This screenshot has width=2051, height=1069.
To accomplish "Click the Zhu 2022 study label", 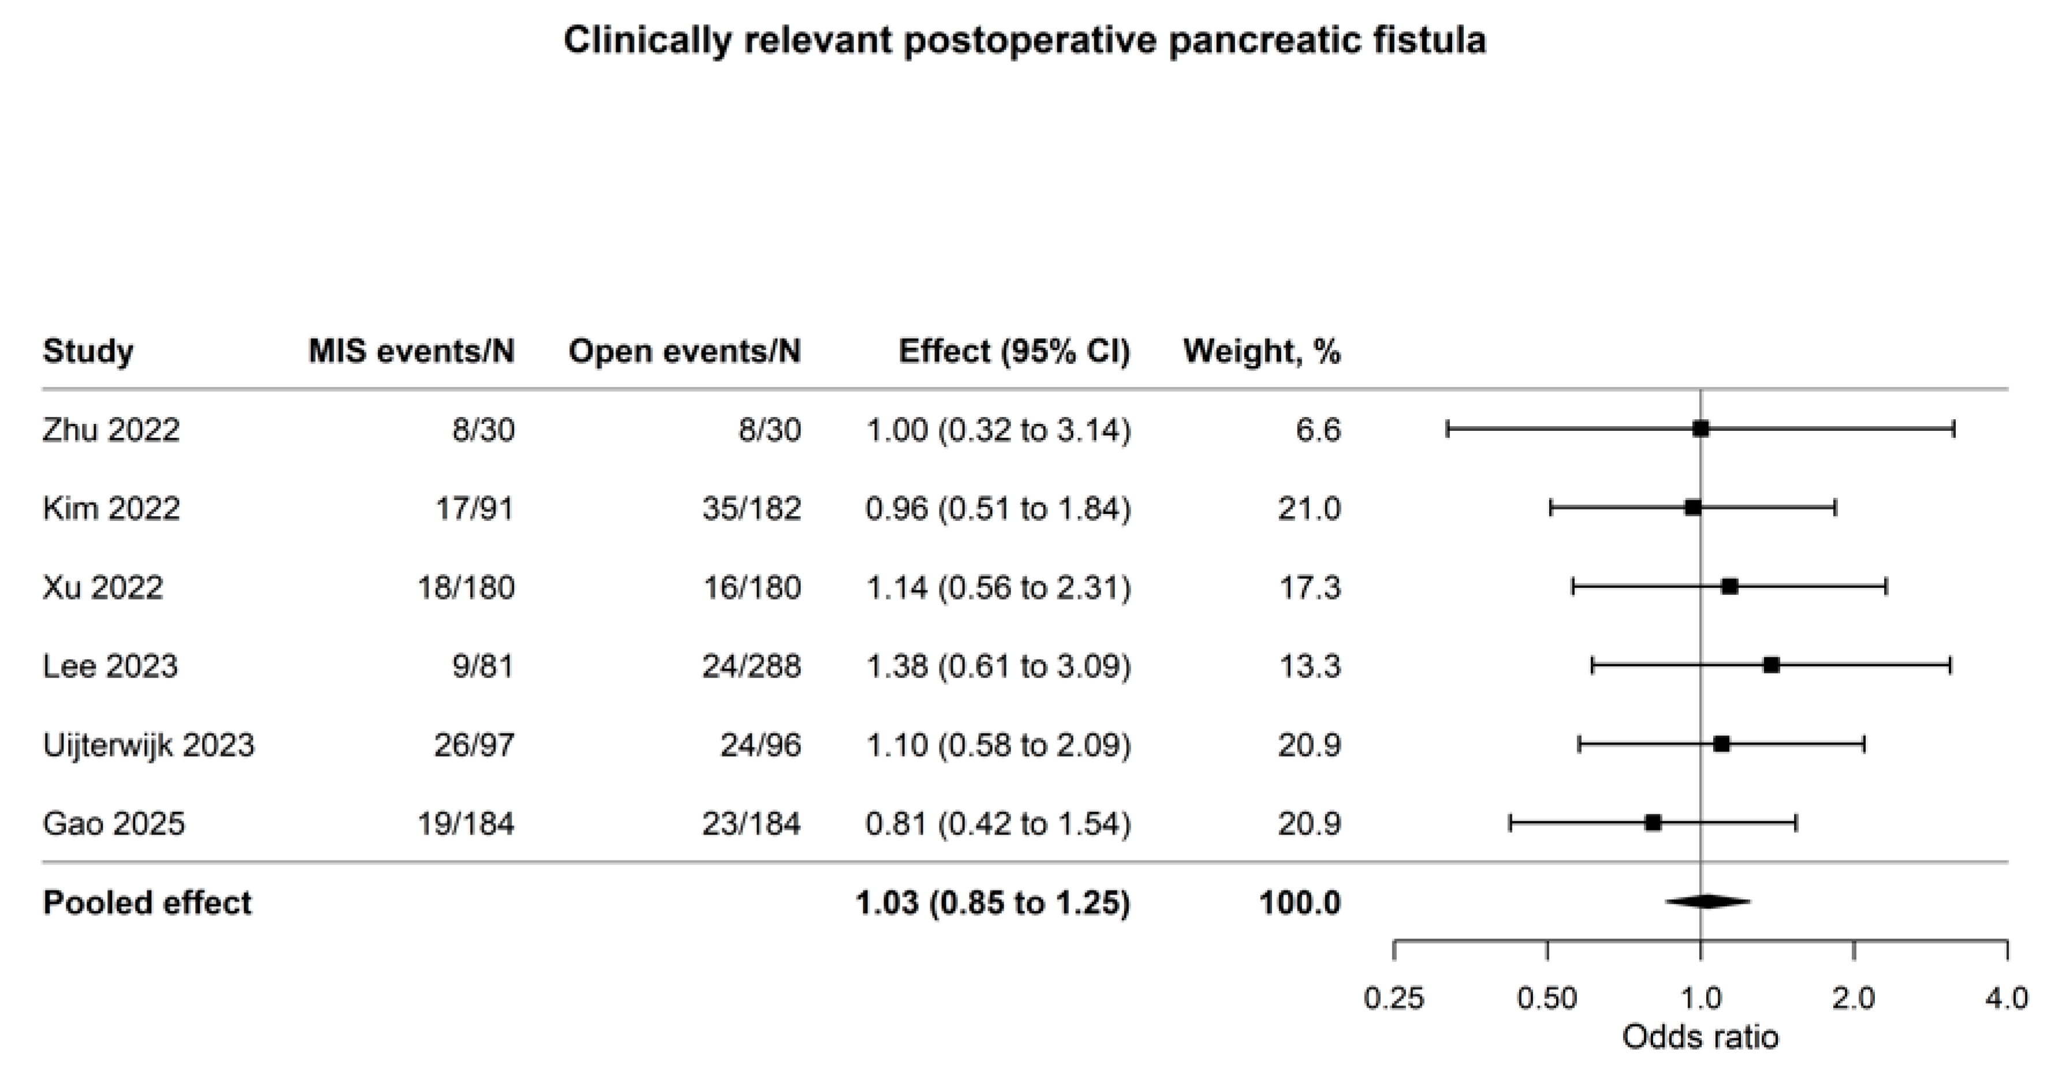I will point(111,430).
